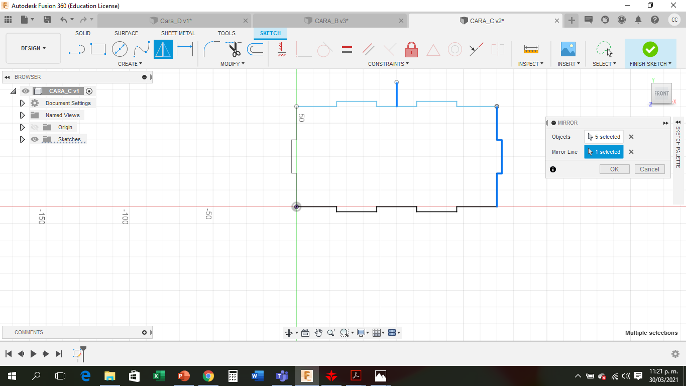Viewport: 686px width, 386px height.
Task: Open the Help question mark menu
Action: (655, 20)
